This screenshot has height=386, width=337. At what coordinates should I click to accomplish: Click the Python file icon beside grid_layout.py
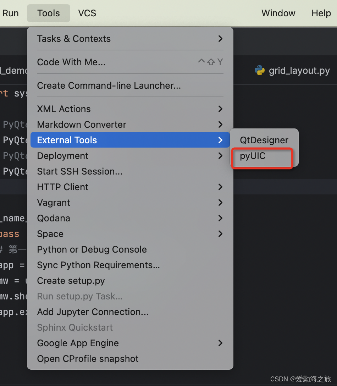pyautogui.click(x=260, y=71)
